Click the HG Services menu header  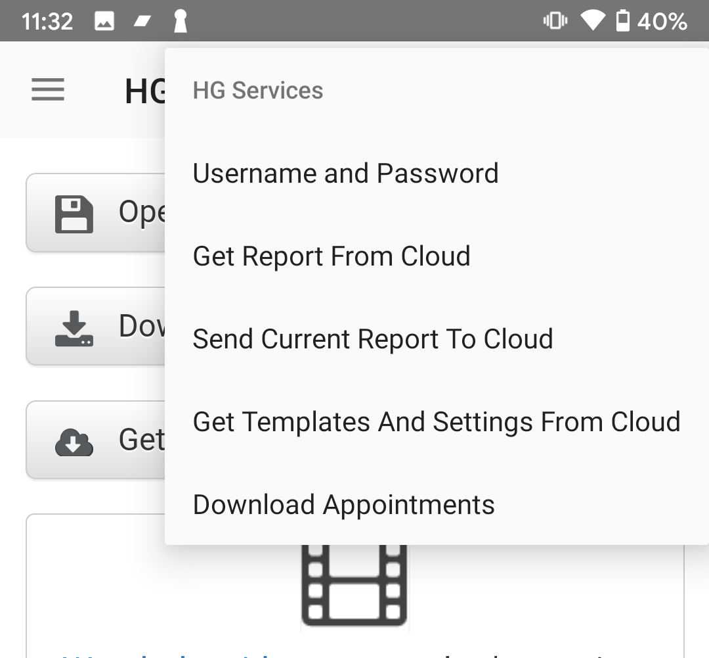[x=258, y=91]
